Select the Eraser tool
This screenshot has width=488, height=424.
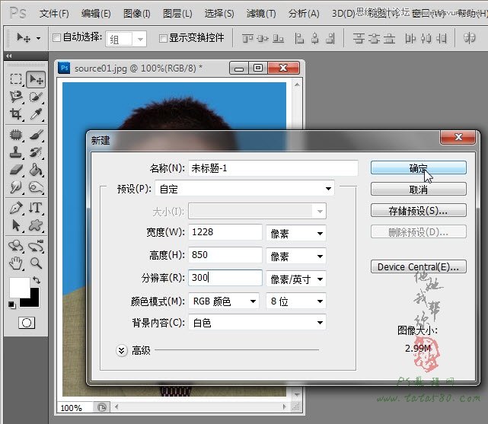(x=16, y=170)
